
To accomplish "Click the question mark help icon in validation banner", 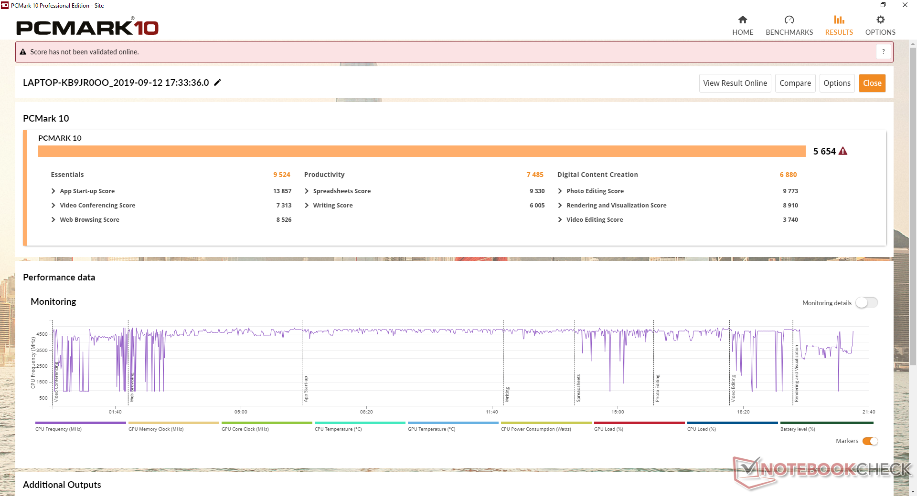I will [884, 52].
